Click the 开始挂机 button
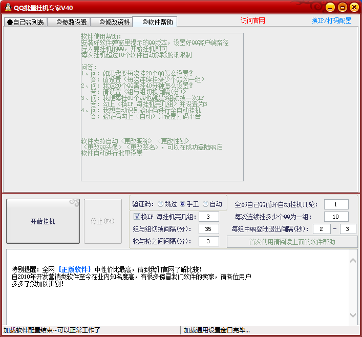362x337 pixels. pos(43,221)
